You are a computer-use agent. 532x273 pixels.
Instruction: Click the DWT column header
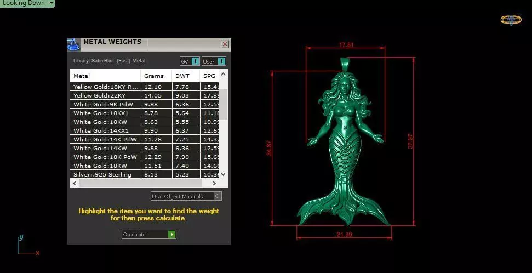[186, 76]
